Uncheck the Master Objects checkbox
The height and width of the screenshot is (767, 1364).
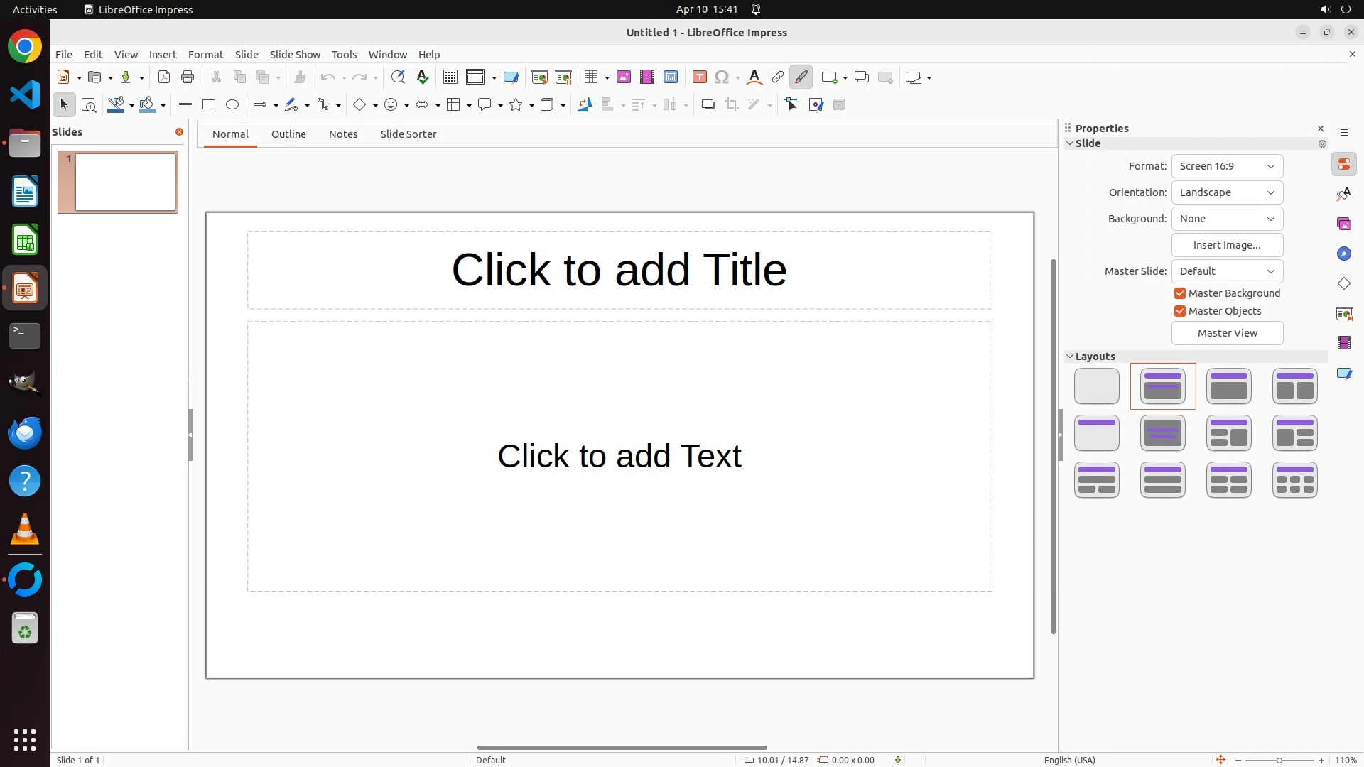pos(1180,311)
